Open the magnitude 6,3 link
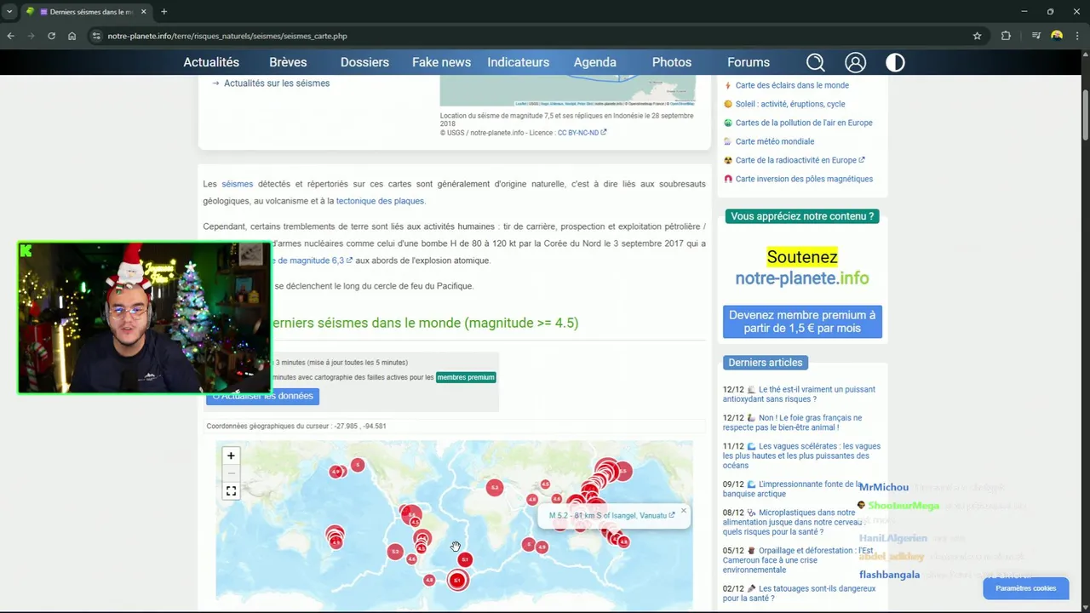 coord(311,261)
